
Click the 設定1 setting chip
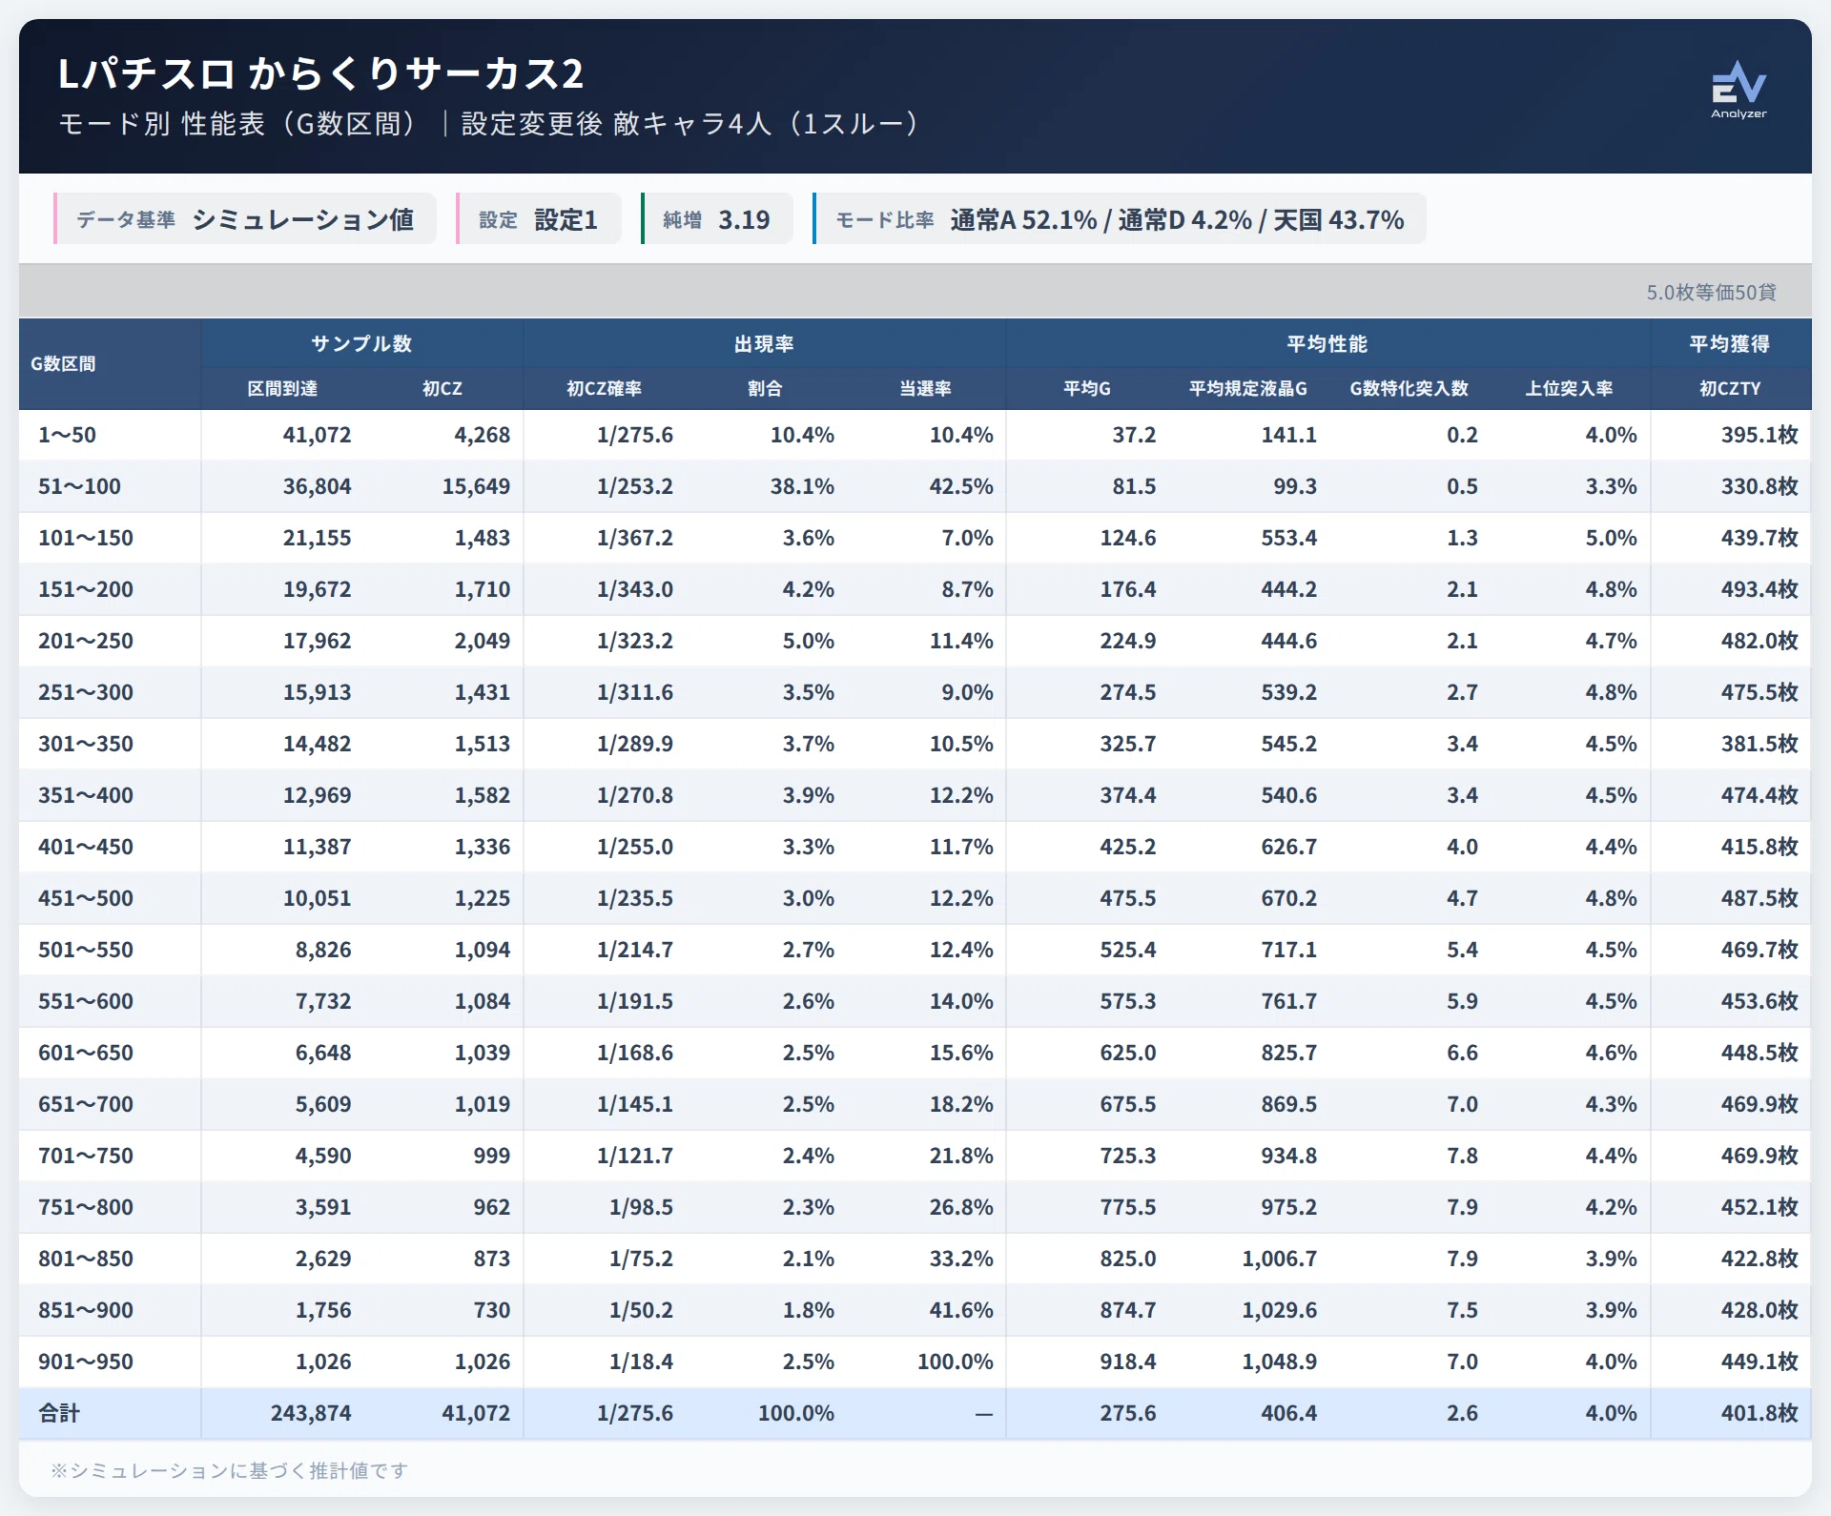(x=539, y=219)
